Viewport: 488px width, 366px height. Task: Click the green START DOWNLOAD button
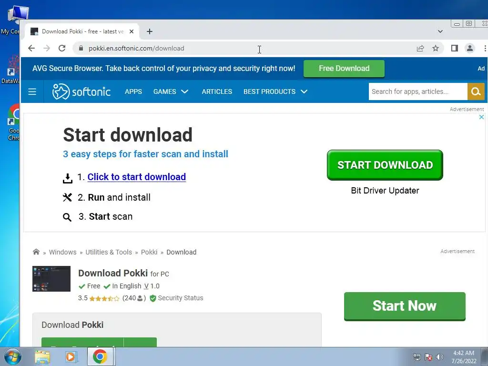point(385,165)
